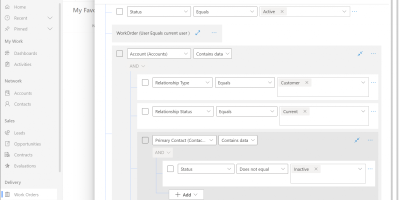Open the Does not equal operator dropdown
Viewport: 400px width, 200px height.
coord(262,169)
